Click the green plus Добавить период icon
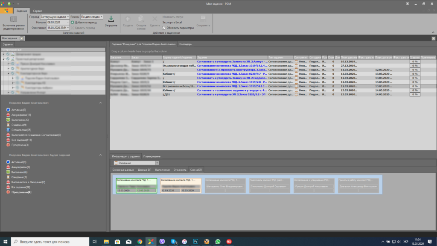Viewport: 437px width, 246px height. tap(73, 22)
